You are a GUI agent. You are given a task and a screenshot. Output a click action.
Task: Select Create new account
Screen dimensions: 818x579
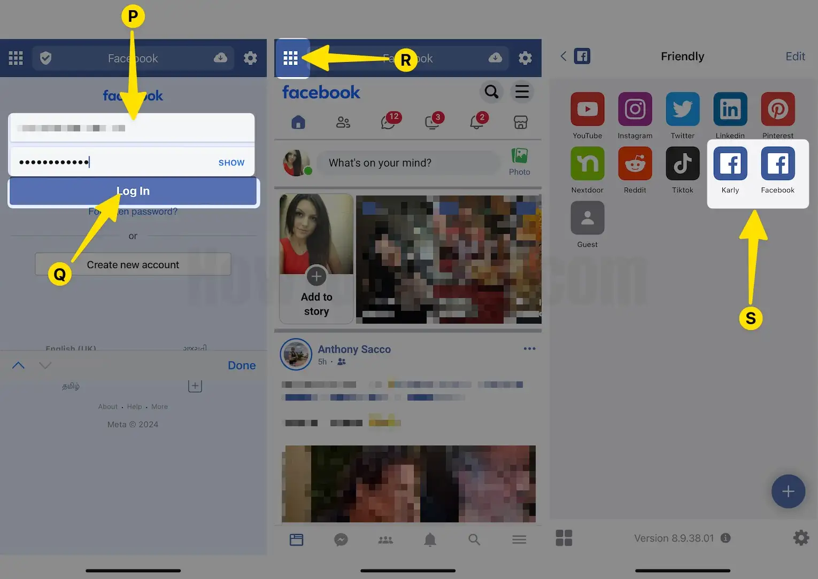pyautogui.click(x=133, y=264)
